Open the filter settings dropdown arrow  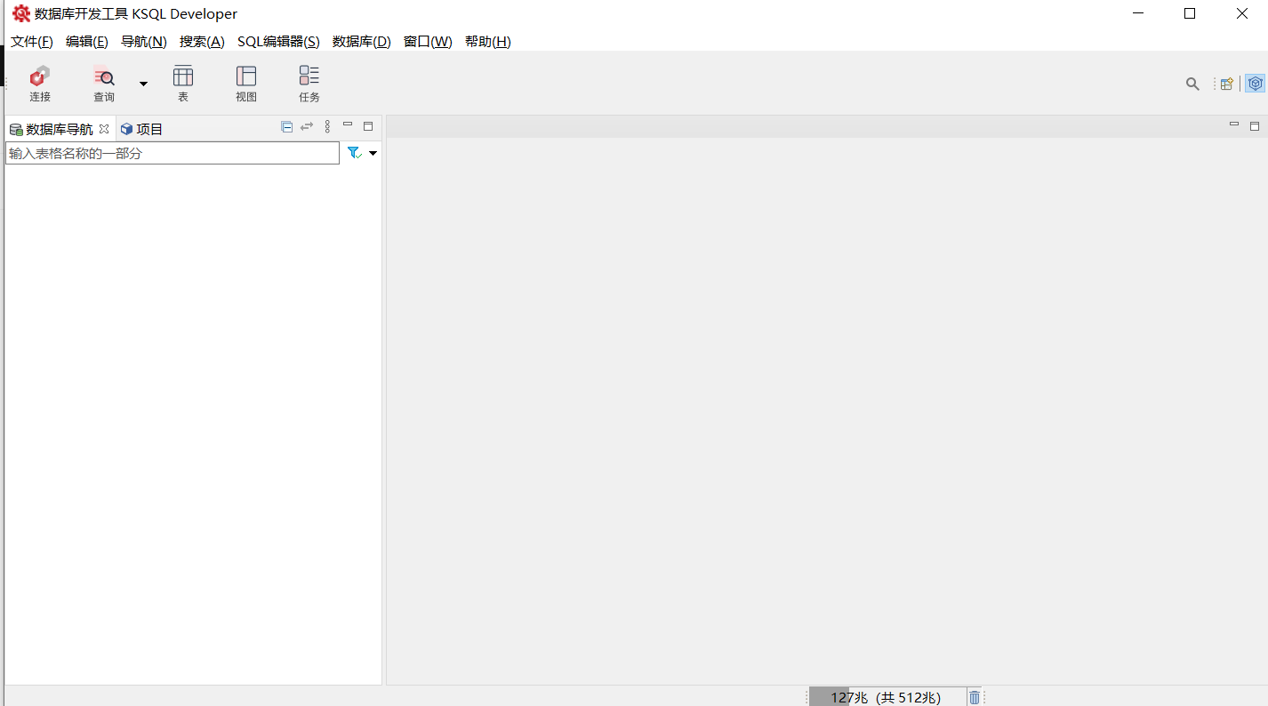[373, 153]
